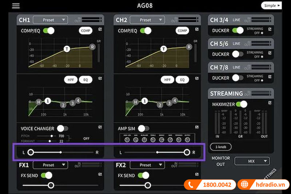The height and width of the screenshot is (194, 291).
Task: Click FX2 send level slider handle
Action: (148, 185)
